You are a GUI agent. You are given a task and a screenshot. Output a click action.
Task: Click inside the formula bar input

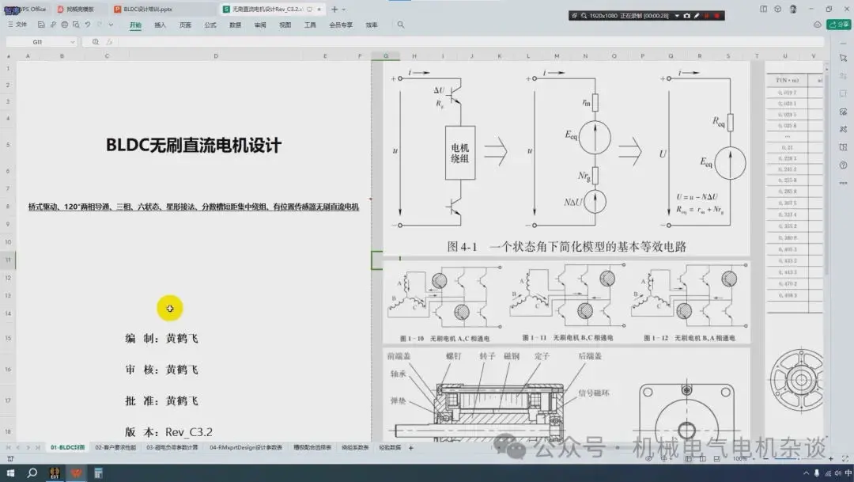(468, 42)
